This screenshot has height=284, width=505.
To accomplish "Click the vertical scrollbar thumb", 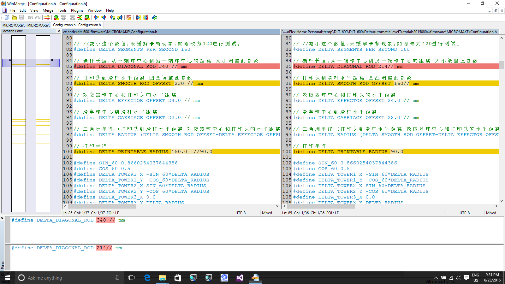I will [502, 65].
